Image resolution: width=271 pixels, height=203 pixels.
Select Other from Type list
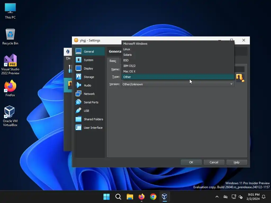pyautogui.click(x=178, y=77)
